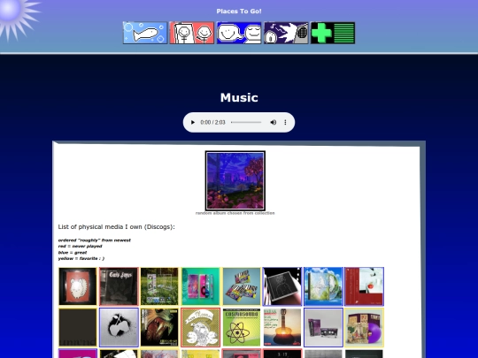Image resolution: width=478 pixels, height=358 pixels.
Task: Click 'random album chosen from collection' caption
Action: (x=235, y=213)
